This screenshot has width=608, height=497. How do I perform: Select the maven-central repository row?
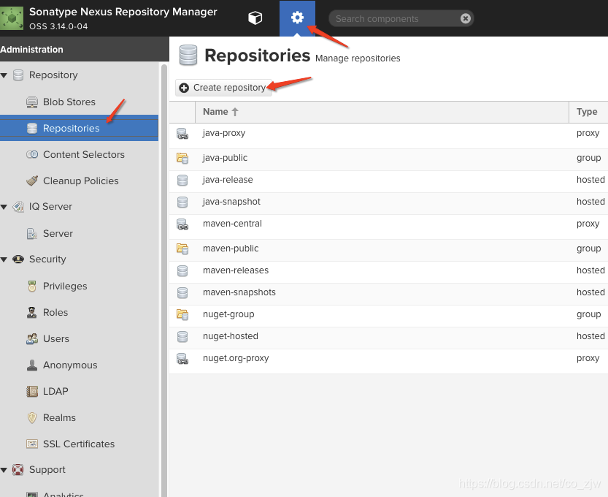click(388, 227)
